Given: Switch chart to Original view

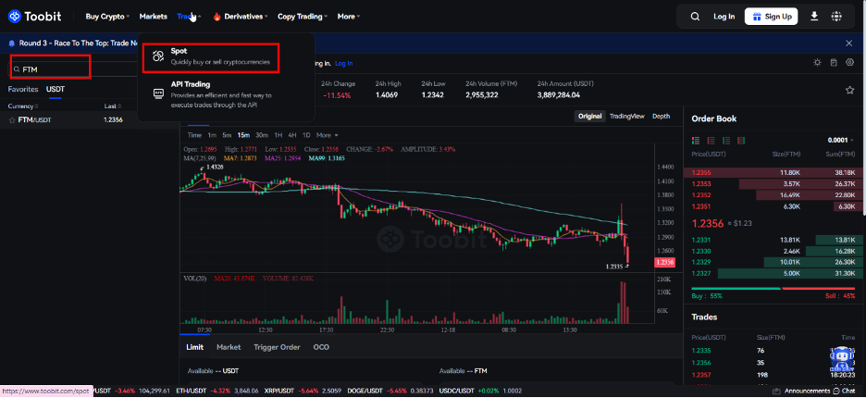Looking at the screenshot, I should point(590,116).
